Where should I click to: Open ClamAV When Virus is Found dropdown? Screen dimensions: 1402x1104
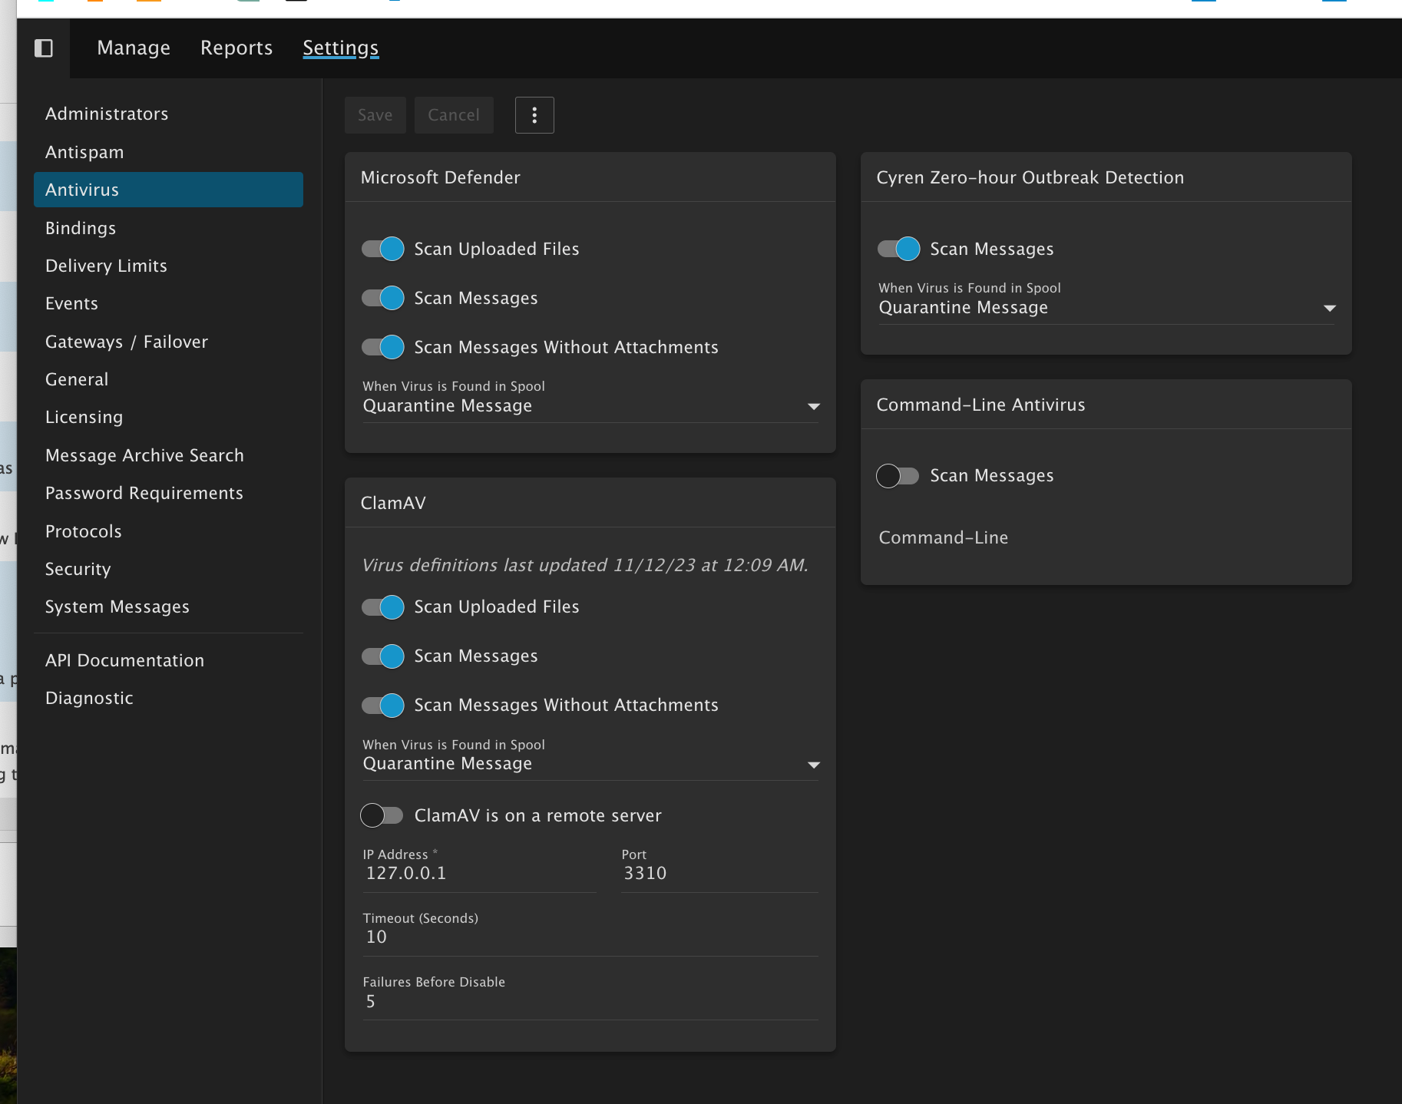point(590,764)
